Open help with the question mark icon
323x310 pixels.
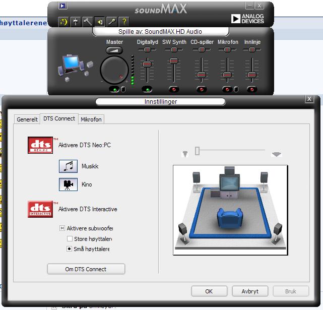coord(124,22)
